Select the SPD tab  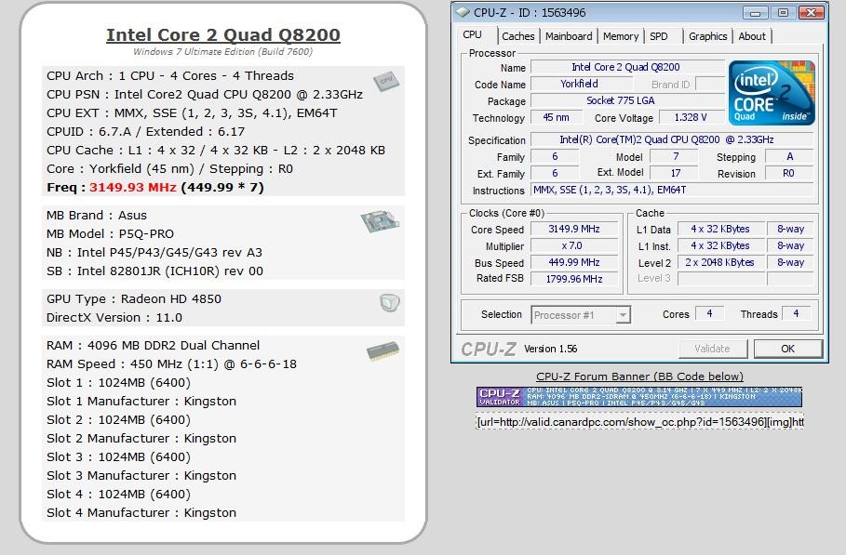pyautogui.click(x=659, y=36)
